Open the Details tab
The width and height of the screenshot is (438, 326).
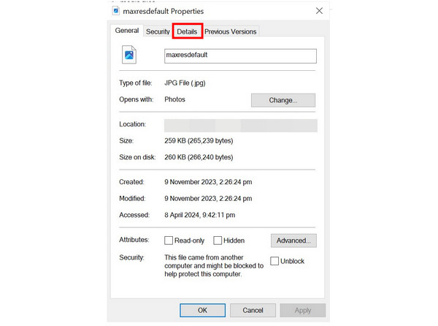[187, 31]
